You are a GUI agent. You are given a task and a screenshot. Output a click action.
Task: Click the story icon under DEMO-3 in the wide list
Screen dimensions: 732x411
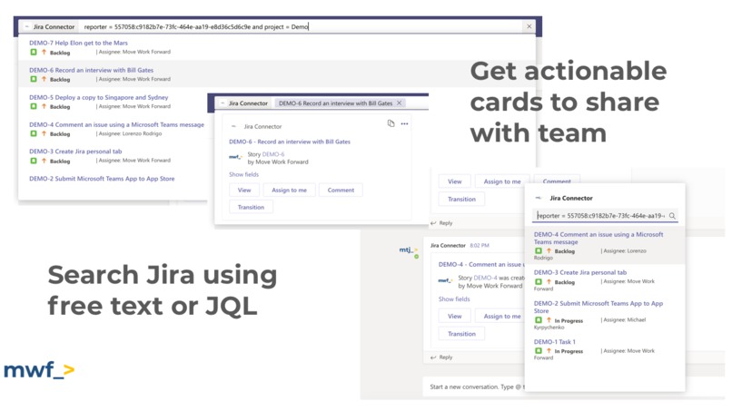(x=33, y=161)
